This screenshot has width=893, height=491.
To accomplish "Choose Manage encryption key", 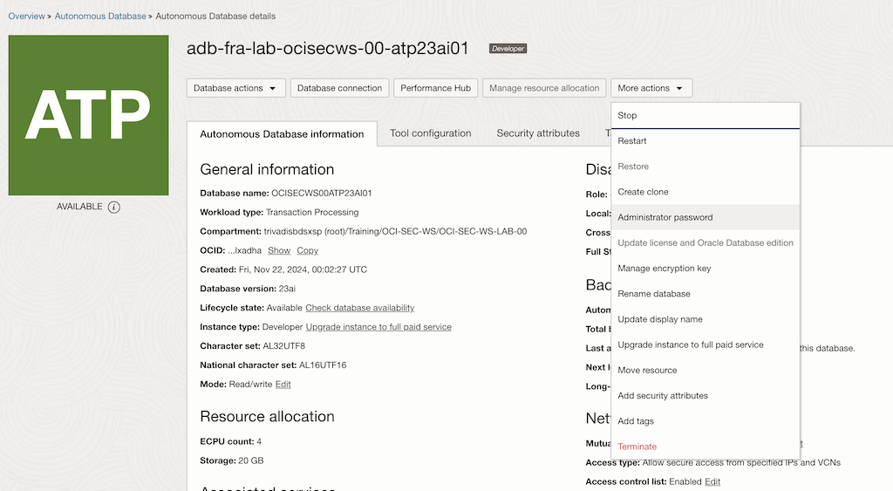I will coord(705,269).
